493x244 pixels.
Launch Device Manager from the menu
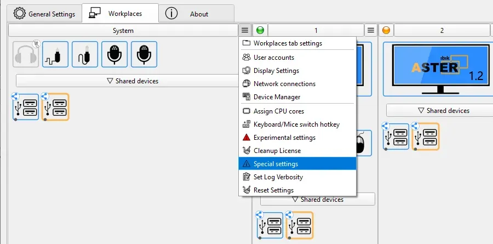[297, 97]
